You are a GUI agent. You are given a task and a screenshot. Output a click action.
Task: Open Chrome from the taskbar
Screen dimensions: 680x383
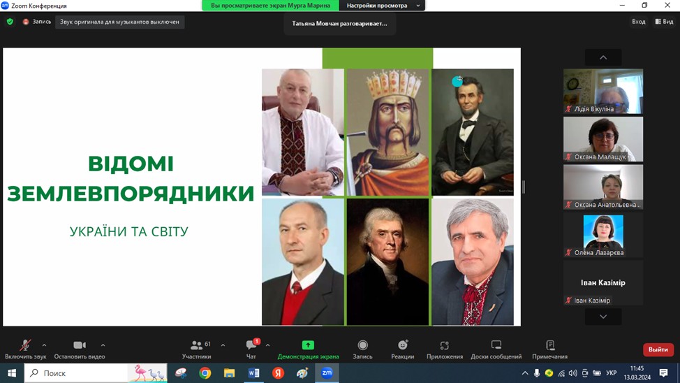pyautogui.click(x=205, y=373)
